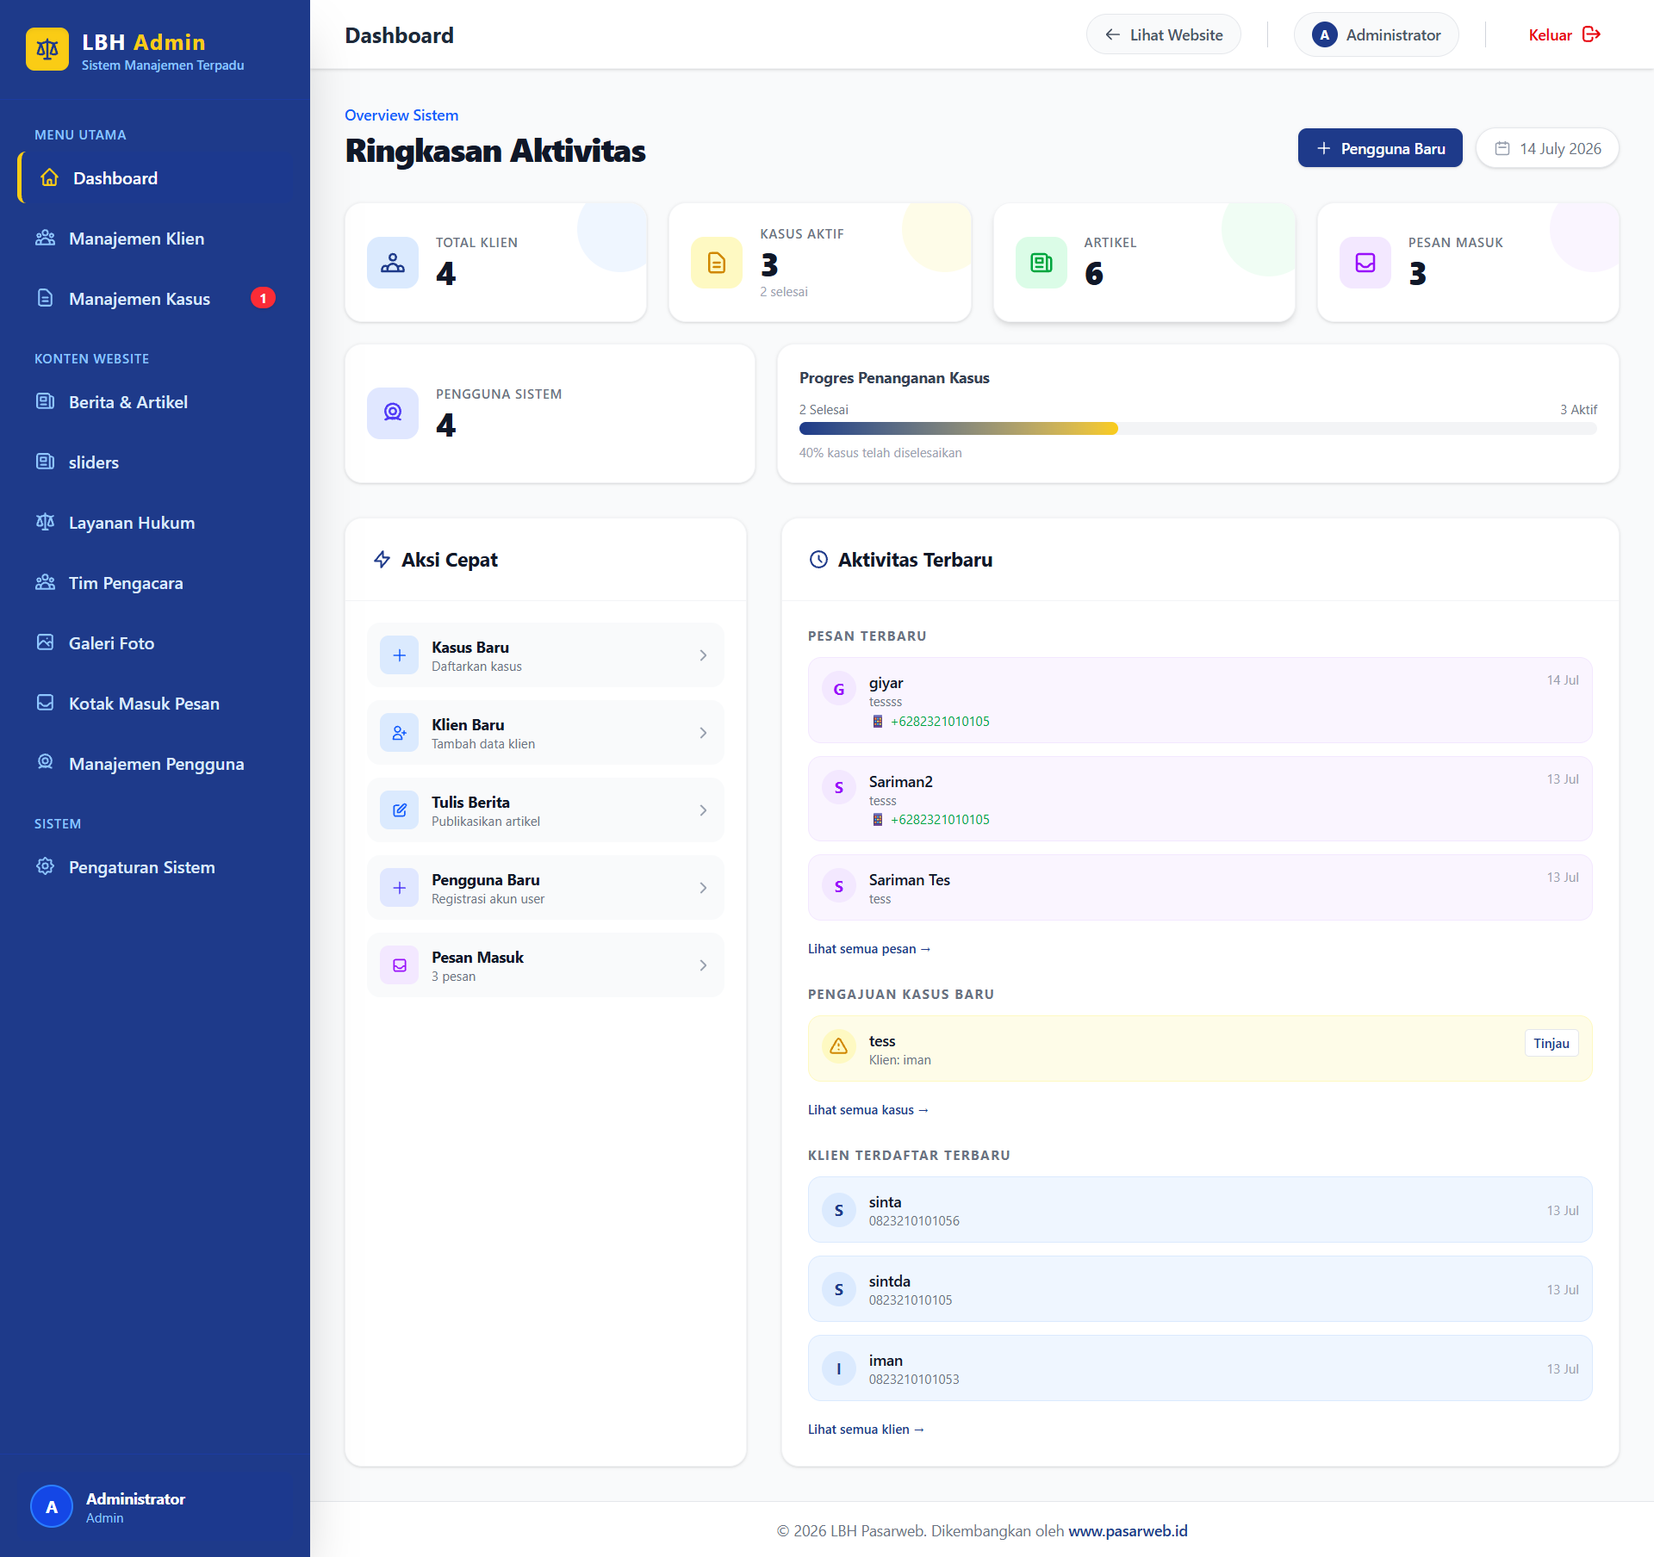This screenshot has height=1557, width=1654.
Task: Click the Pesan Masuk inbox card icon
Action: (x=1365, y=263)
